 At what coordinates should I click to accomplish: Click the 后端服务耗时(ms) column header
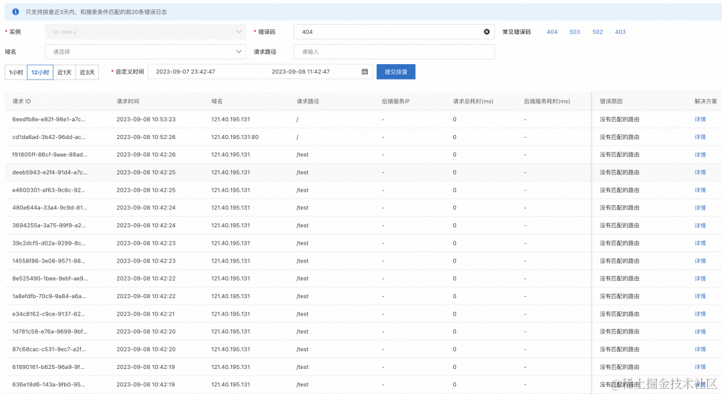point(547,102)
